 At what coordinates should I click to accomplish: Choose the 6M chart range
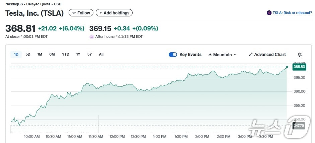point(52,54)
